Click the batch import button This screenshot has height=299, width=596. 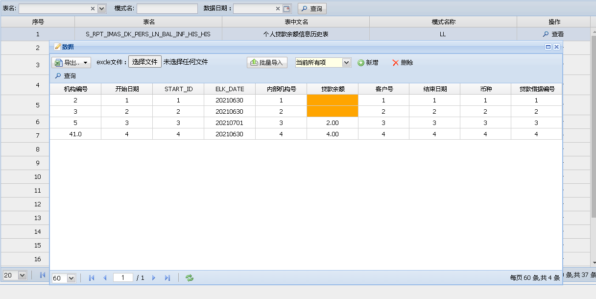coord(267,63)
